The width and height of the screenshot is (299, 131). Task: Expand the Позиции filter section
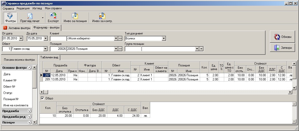29,122
